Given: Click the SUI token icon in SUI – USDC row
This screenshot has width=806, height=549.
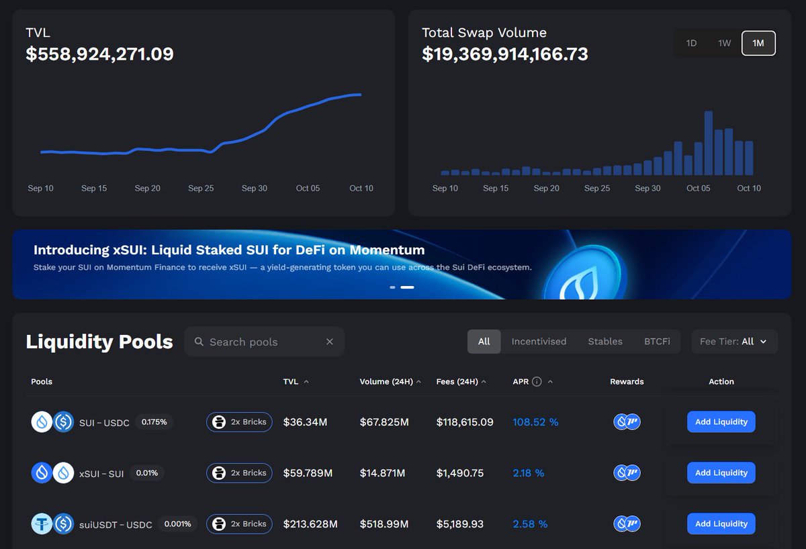Looking at the screenshot, I should coord(42,421).
